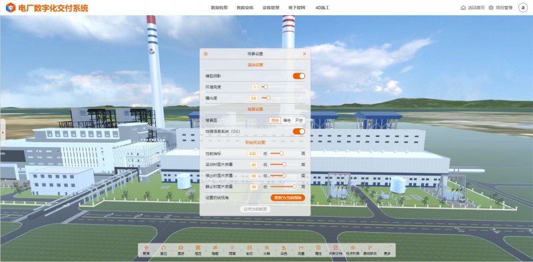Click the 更新为当前视角 button
The width and height of the screenshot is (533, 262).
[x=288, y=197]
